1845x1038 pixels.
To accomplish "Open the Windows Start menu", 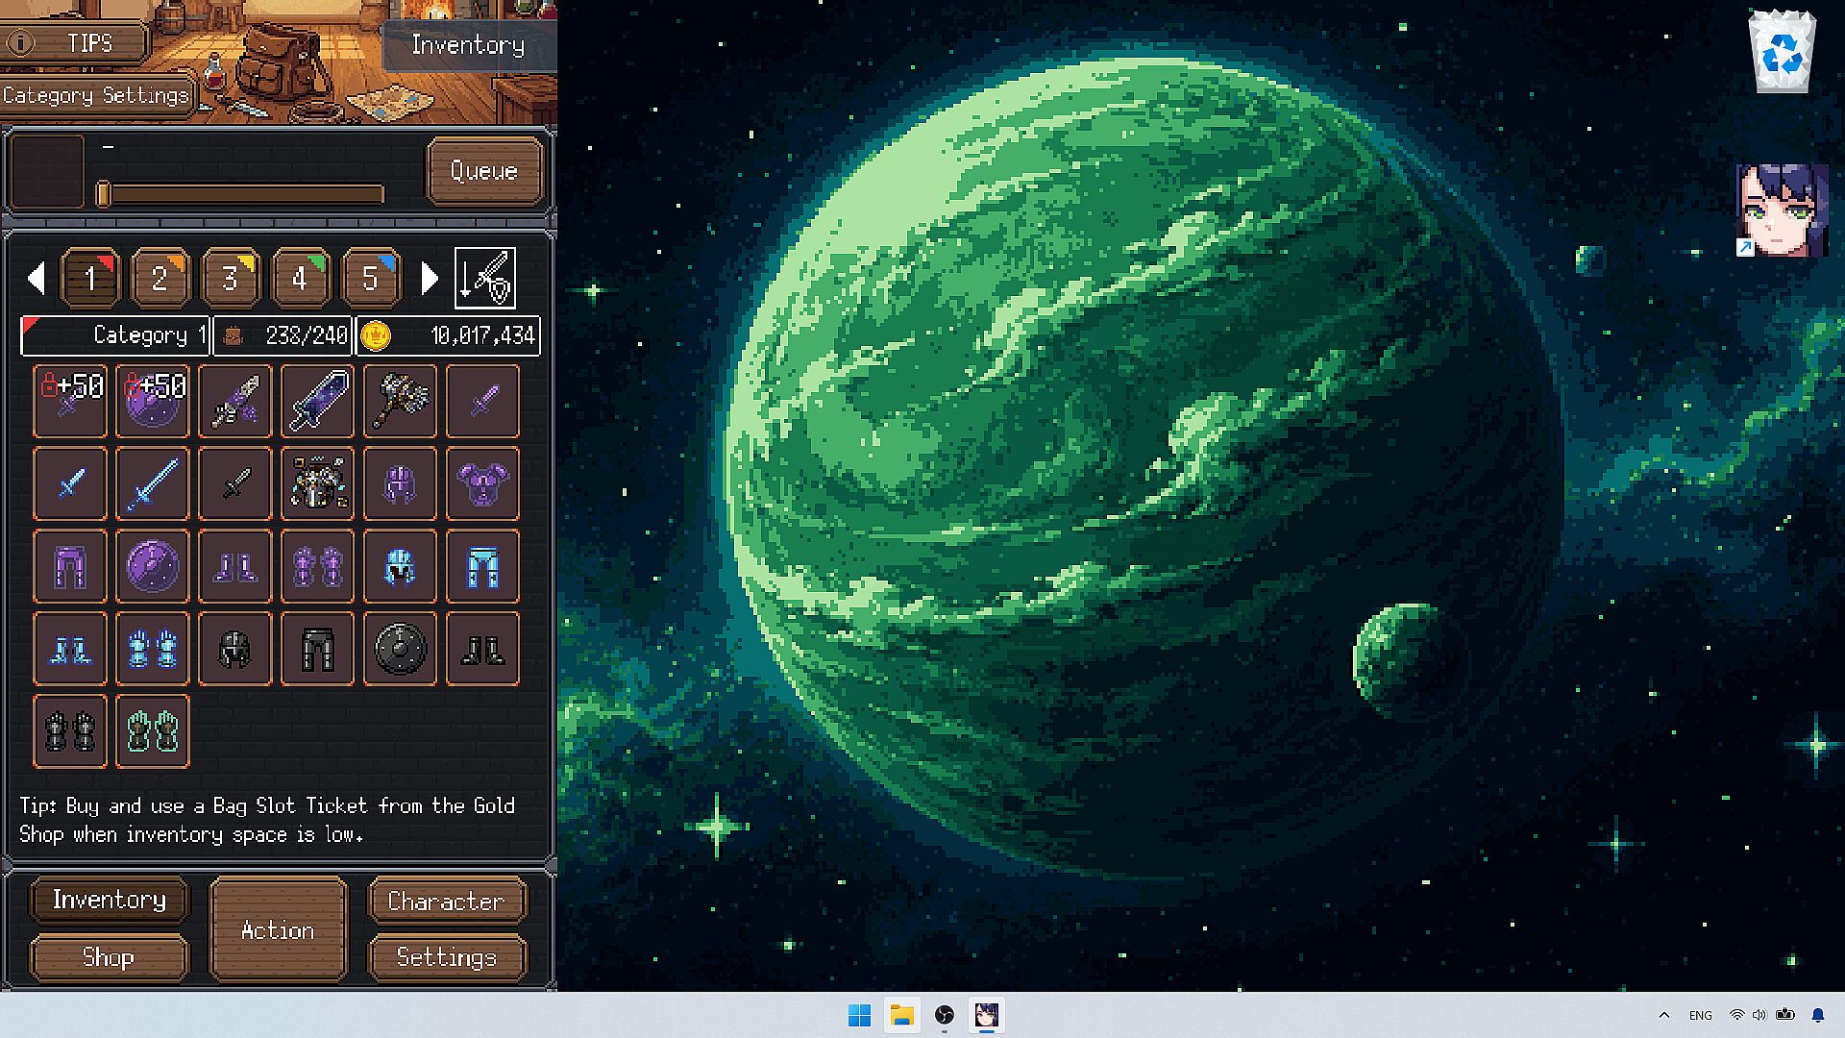I will (x=859, y=1015).
